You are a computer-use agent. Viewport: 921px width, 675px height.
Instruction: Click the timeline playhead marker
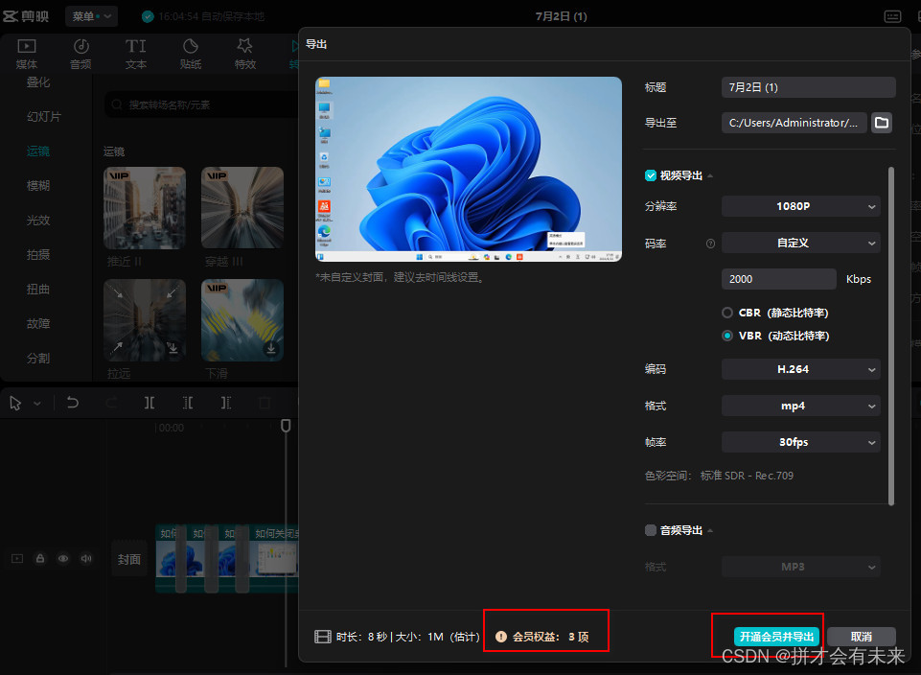pyautogui.click(x=286, y=426)
